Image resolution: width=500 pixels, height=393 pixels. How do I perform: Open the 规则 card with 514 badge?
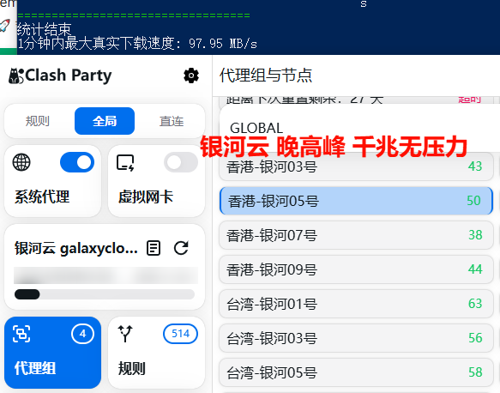[x=156, y=353]
